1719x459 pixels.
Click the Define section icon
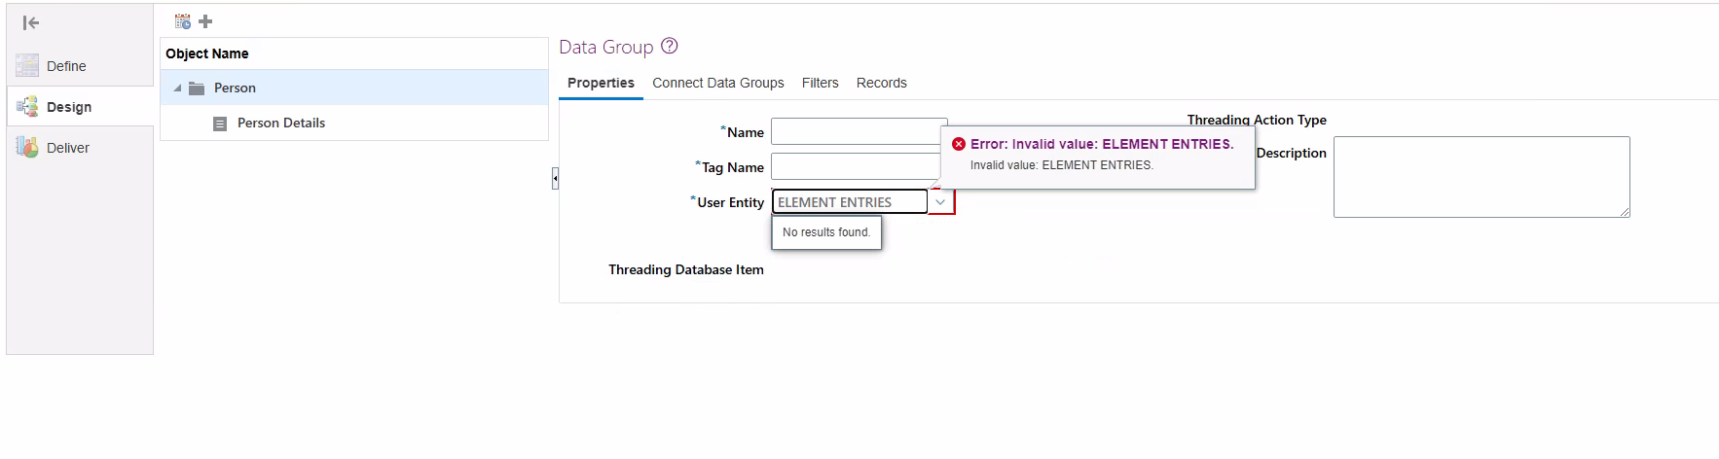[27, 65]
